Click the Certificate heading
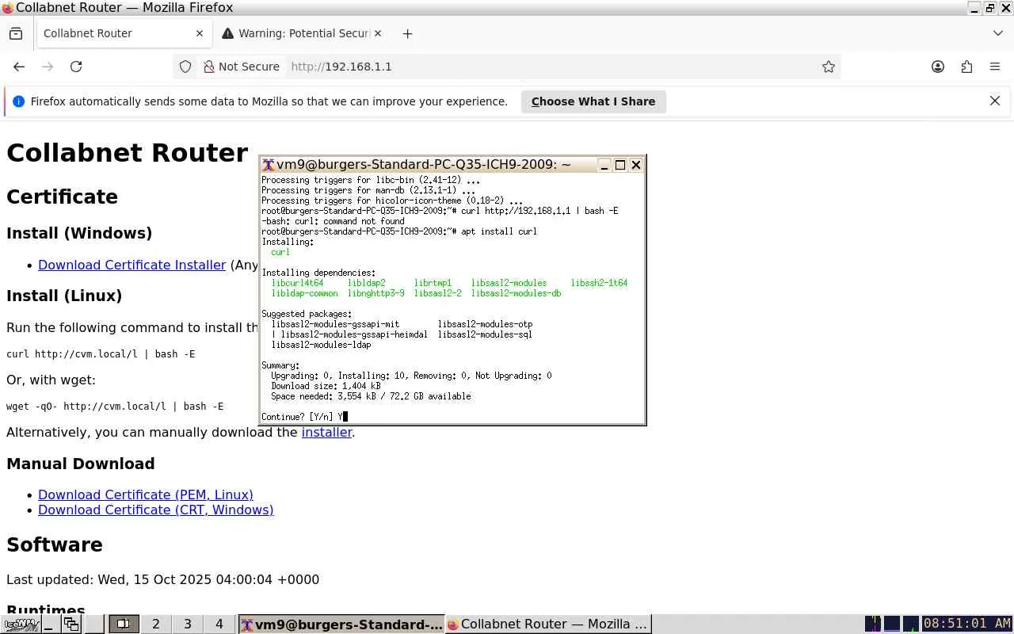This screenshot has width=1014, height=634. click(x=62, y=197)
